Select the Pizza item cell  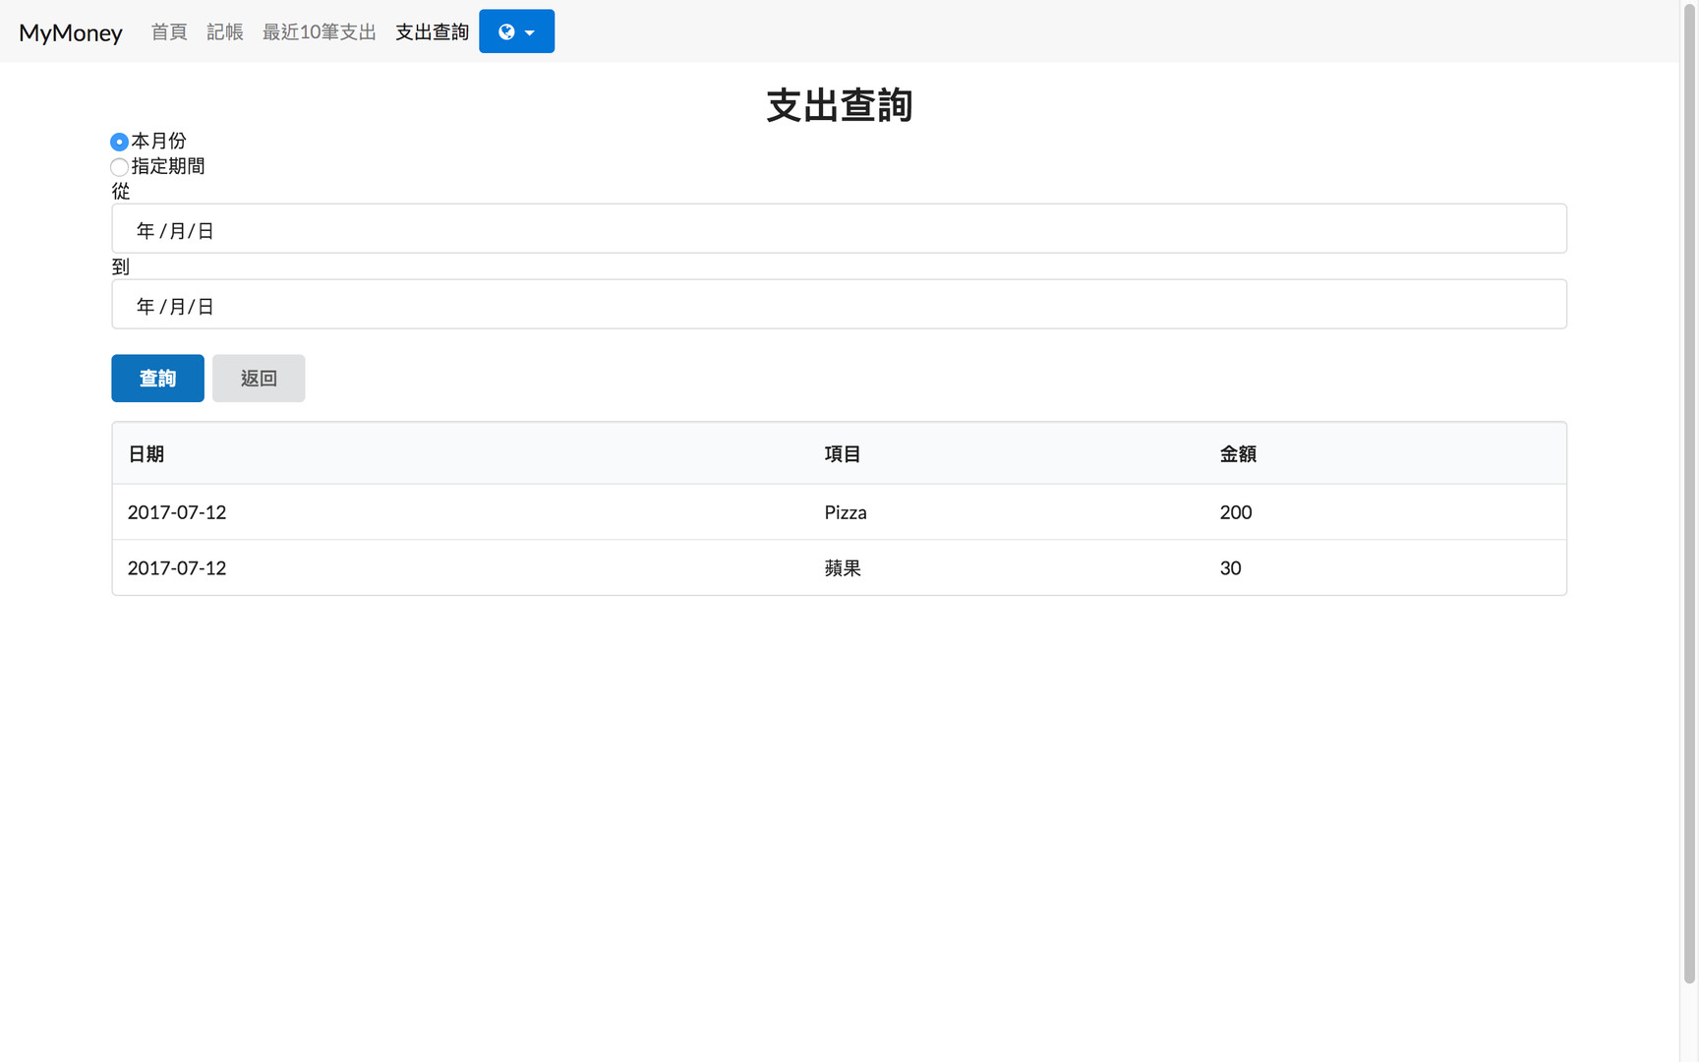[846, 512]
